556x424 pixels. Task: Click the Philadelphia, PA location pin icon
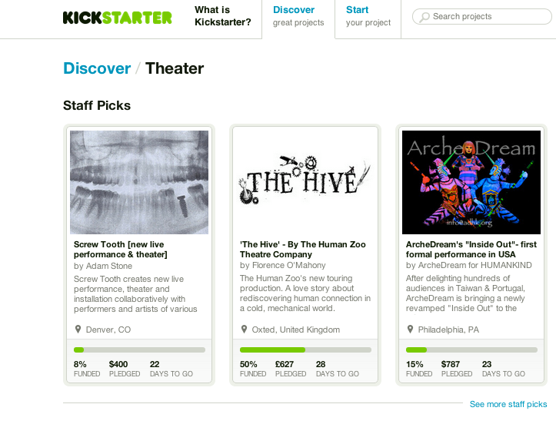[410, 330]
